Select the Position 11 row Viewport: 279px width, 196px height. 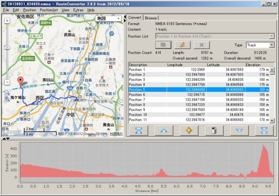(x=199, y=120)
